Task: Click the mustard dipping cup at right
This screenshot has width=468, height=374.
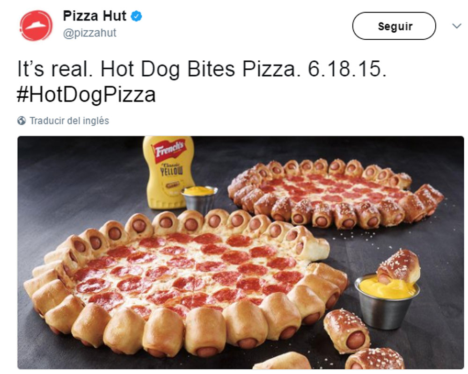Action: click(x=387, y=301)
